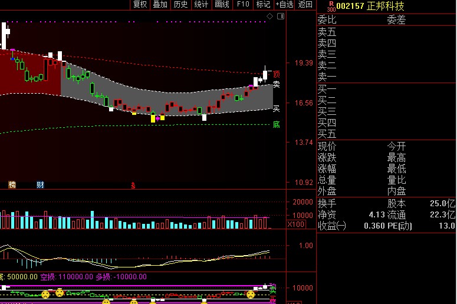
Task: Open F10 company information
Action: tap(242, 5)
